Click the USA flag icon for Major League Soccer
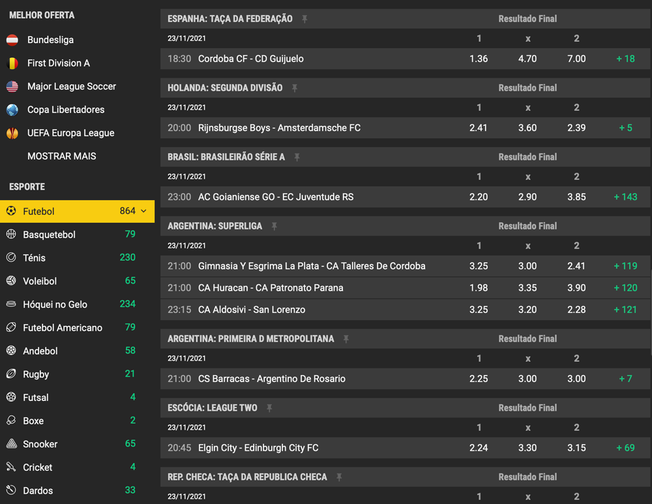 12,87
